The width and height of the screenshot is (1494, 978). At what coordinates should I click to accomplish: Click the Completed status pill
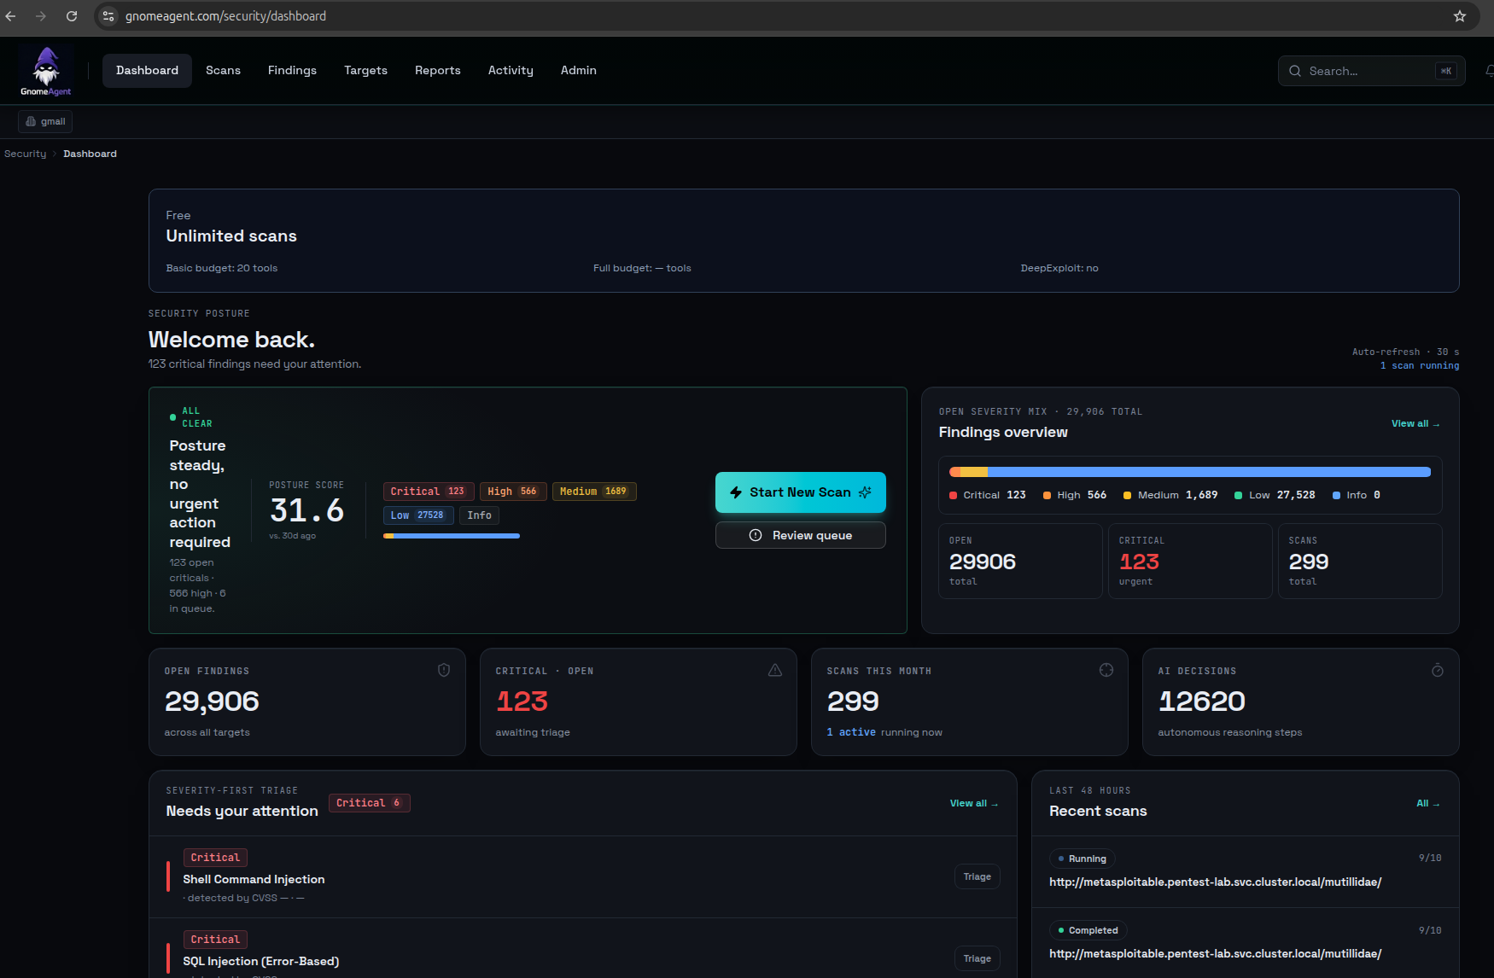(1088, 930)
